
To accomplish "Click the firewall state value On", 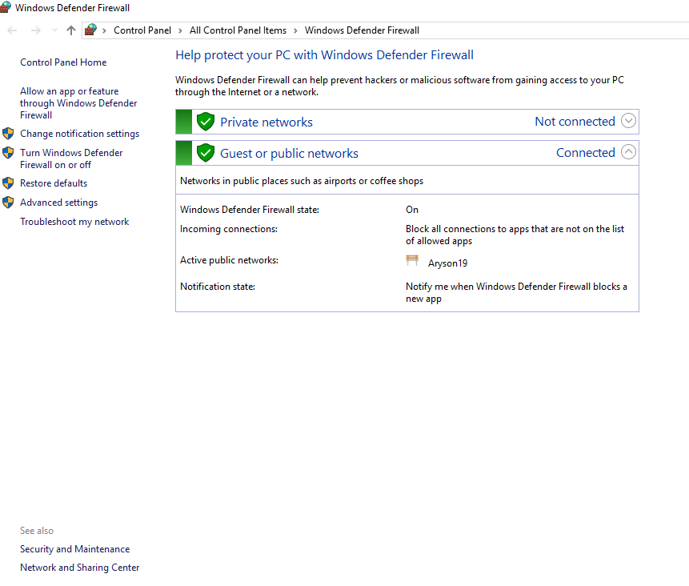I will (412, 210).
